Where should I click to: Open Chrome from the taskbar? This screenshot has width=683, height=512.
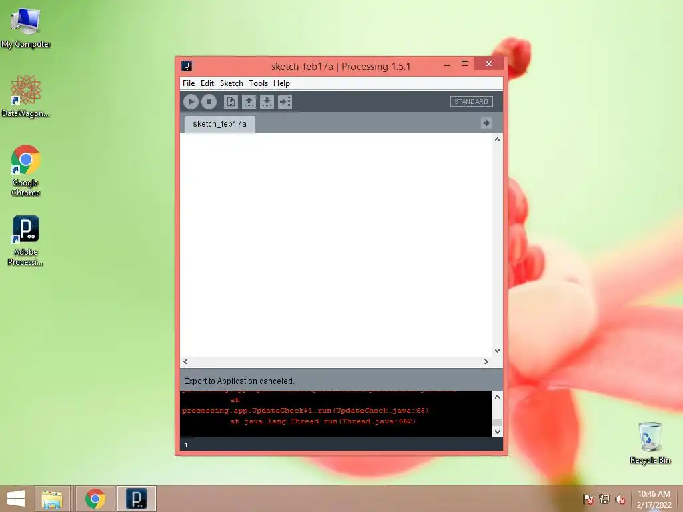(x=95, y=499)
